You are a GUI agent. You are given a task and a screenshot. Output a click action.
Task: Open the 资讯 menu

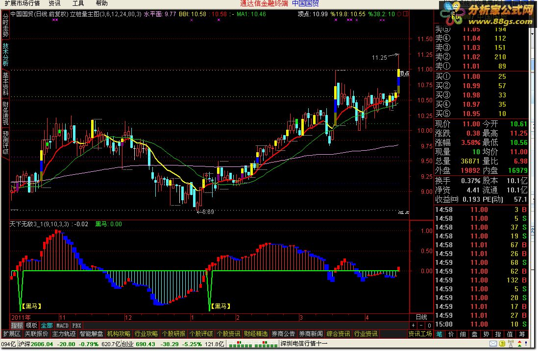(x=54, y=3)
